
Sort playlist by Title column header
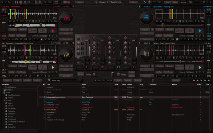click(48, 84)
